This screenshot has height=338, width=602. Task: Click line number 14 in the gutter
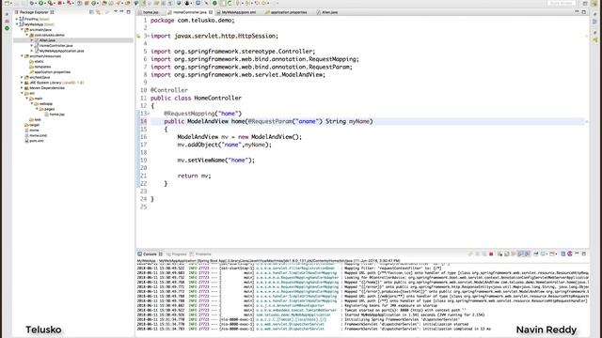143,121
